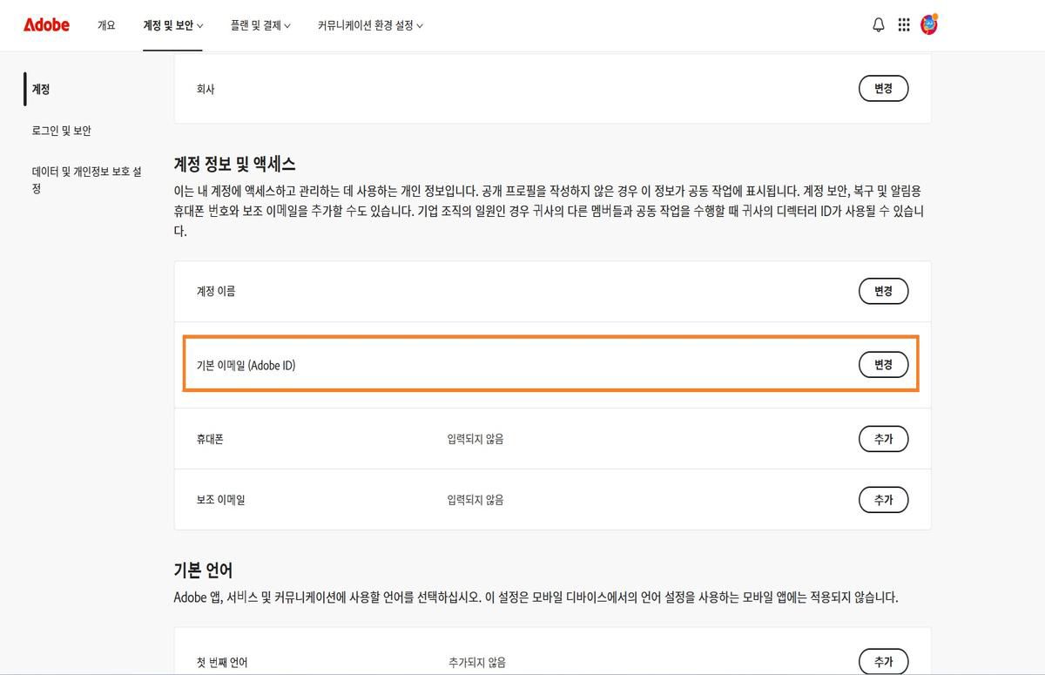Image resolution: width=1045 pixels, height=675 pixels.
Task: Click the Adobe logo
Action: pos(45,24)
